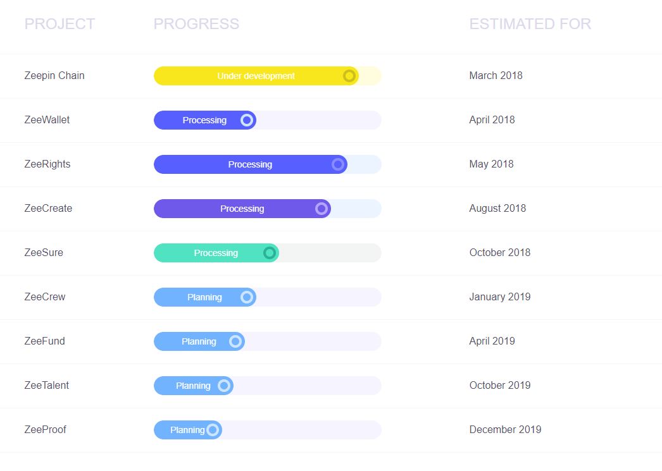Click the March 2018 estimated date
The image size is (662, 471).
496,76
